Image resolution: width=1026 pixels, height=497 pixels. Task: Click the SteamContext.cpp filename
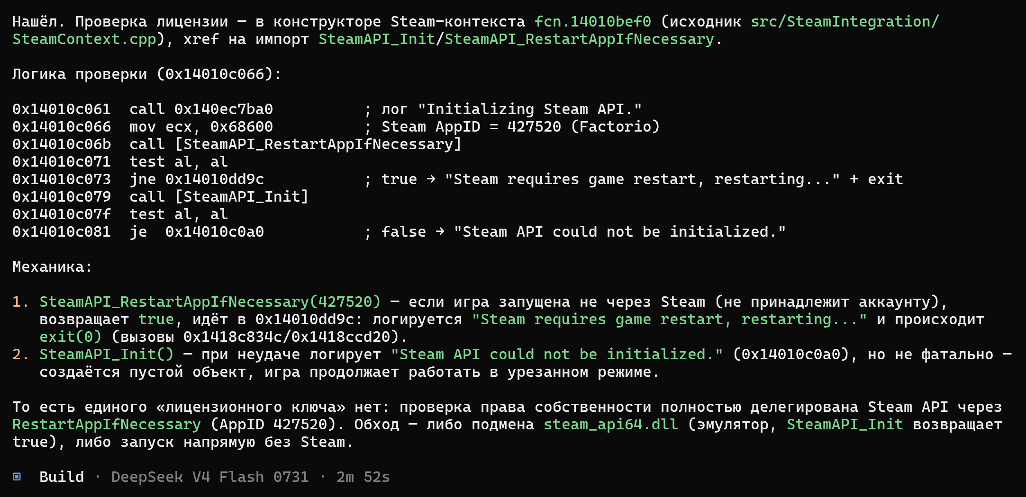(84, 39)
